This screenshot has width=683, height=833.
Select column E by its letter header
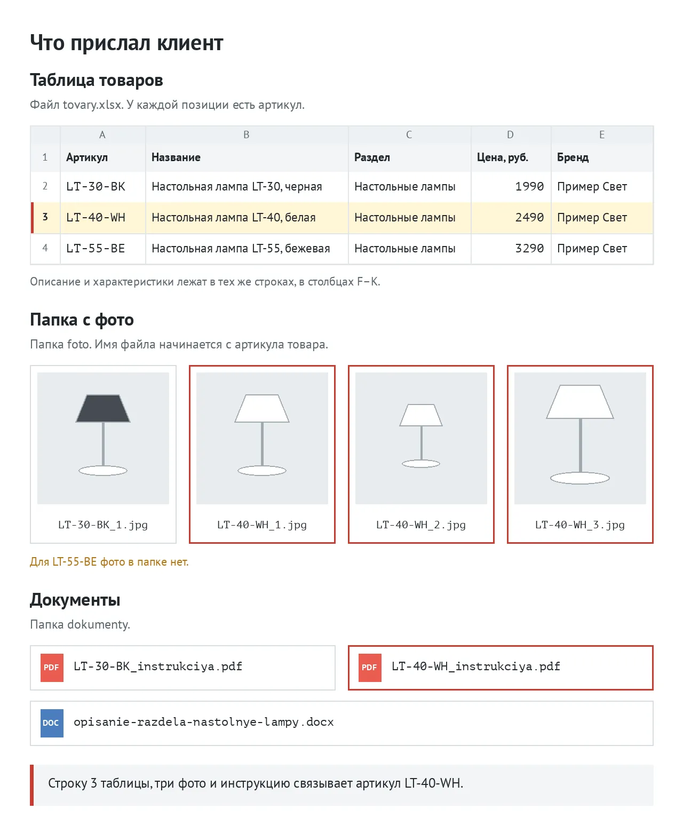pos(602,135)
